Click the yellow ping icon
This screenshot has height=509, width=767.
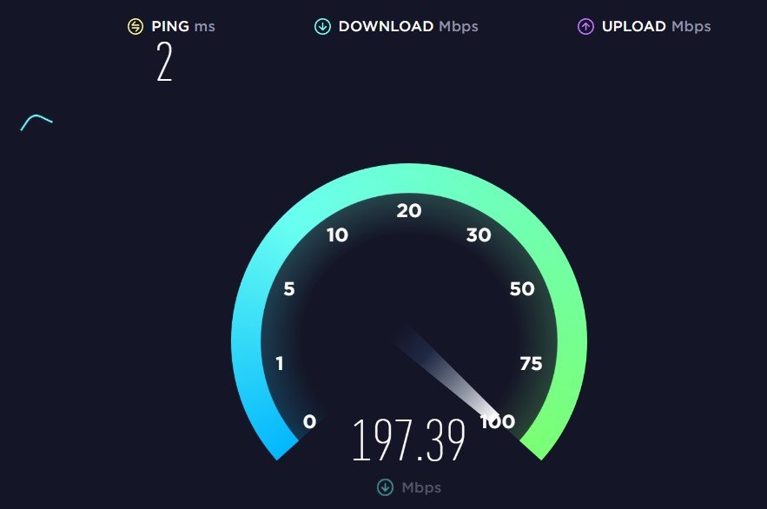(x=136, y=26)
